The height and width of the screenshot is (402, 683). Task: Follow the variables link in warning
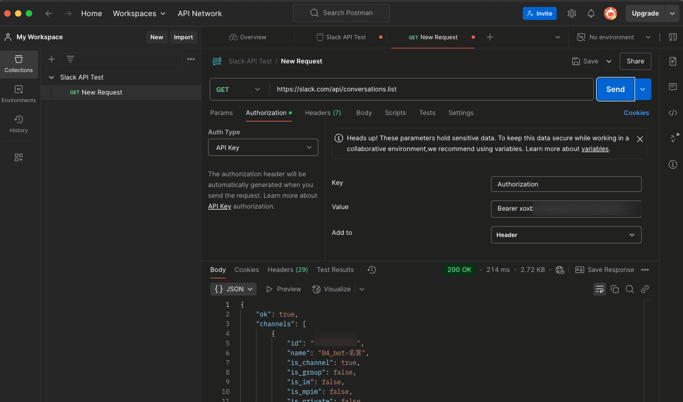pos(595,149)
